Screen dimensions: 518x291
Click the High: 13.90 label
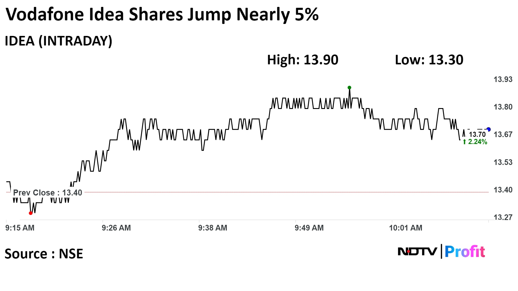[x=303, y=60]
